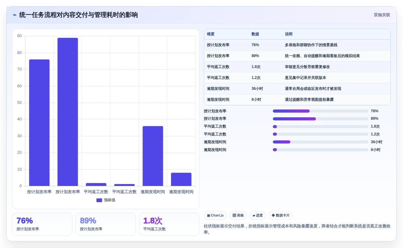Click the chart bar reaching 36
403x248 pixels.
[x=153, y=156]
